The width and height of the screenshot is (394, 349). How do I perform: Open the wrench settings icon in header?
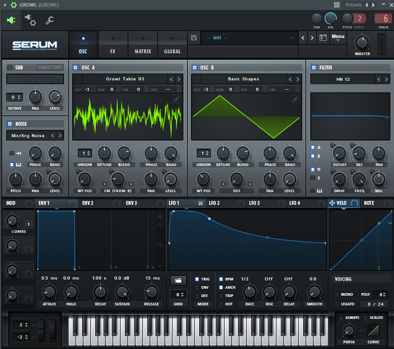tap(50, 20)
